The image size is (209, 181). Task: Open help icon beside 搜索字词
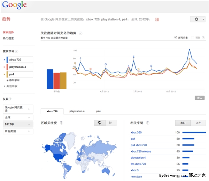(x=16, y=51)
